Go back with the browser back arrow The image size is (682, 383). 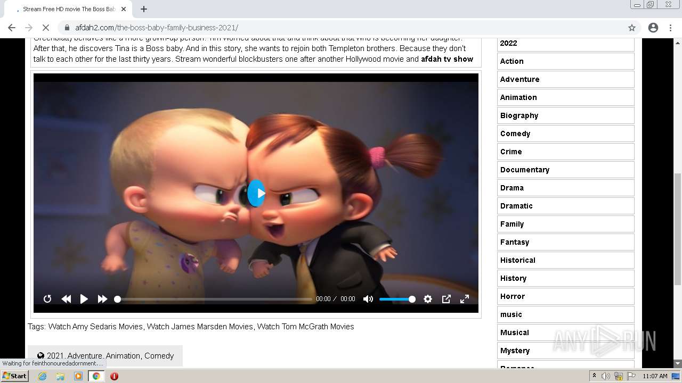tap(12, 28)
